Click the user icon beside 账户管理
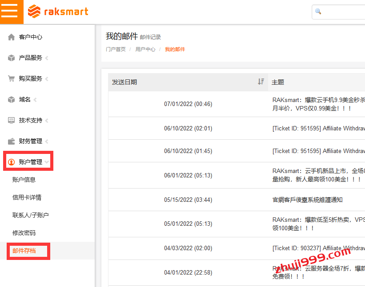The width and height of the screenshot is (365, 287). (x=11, y=162)
